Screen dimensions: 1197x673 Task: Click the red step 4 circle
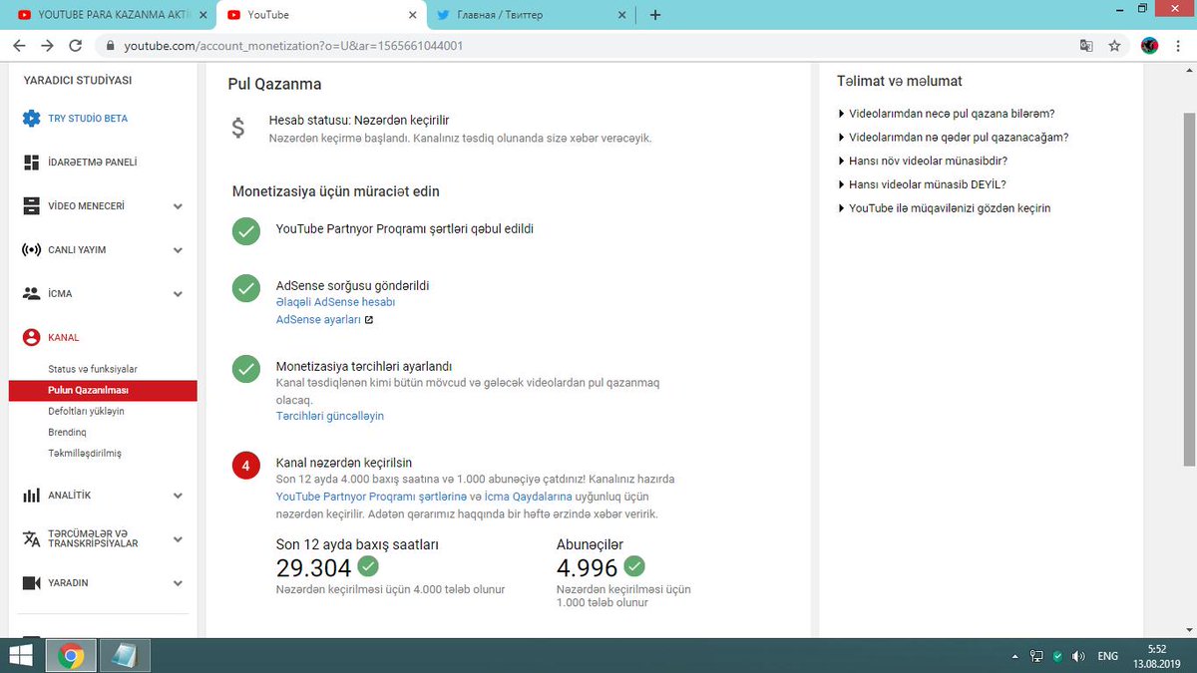(245, 466)
